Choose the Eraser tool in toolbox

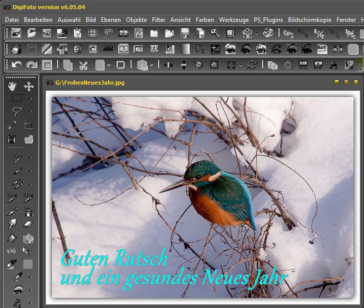28,224
